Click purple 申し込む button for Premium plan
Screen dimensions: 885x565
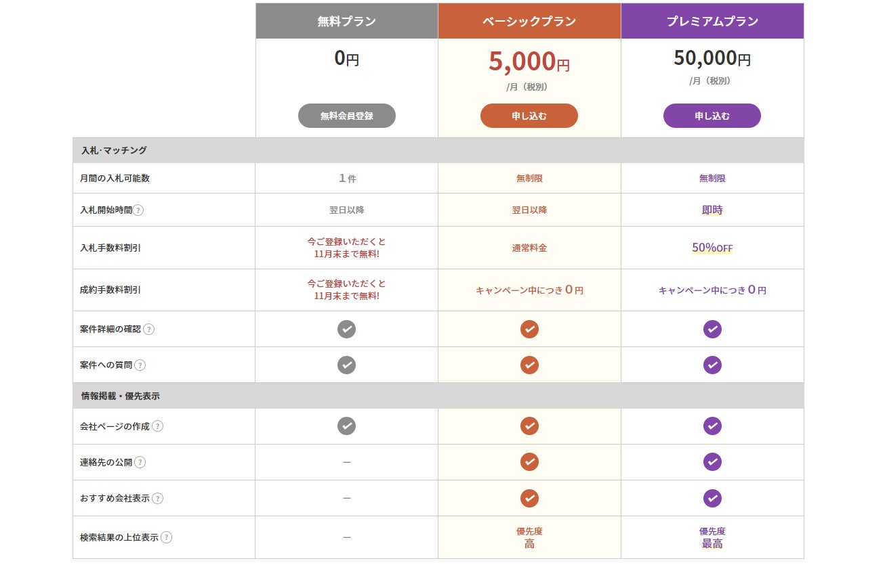pos(712,116)
